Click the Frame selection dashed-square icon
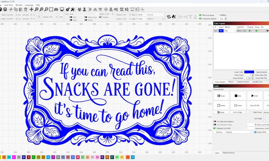 [51, 9]
